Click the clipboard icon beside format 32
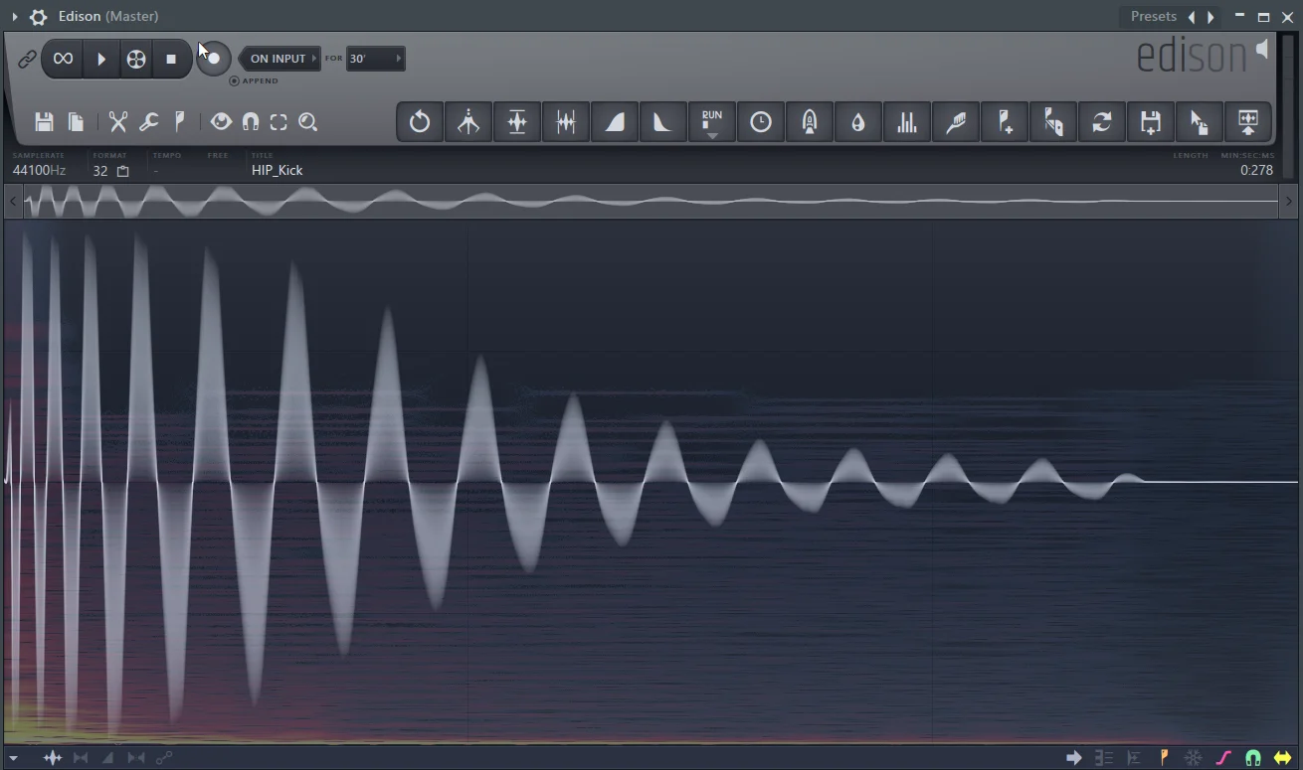This screenshot has height=770, width=1303. coord(123,171)
